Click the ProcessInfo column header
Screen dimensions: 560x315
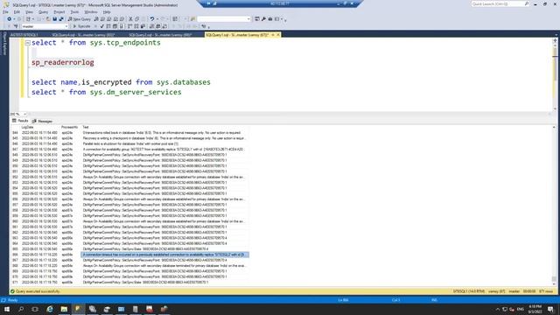69,127
